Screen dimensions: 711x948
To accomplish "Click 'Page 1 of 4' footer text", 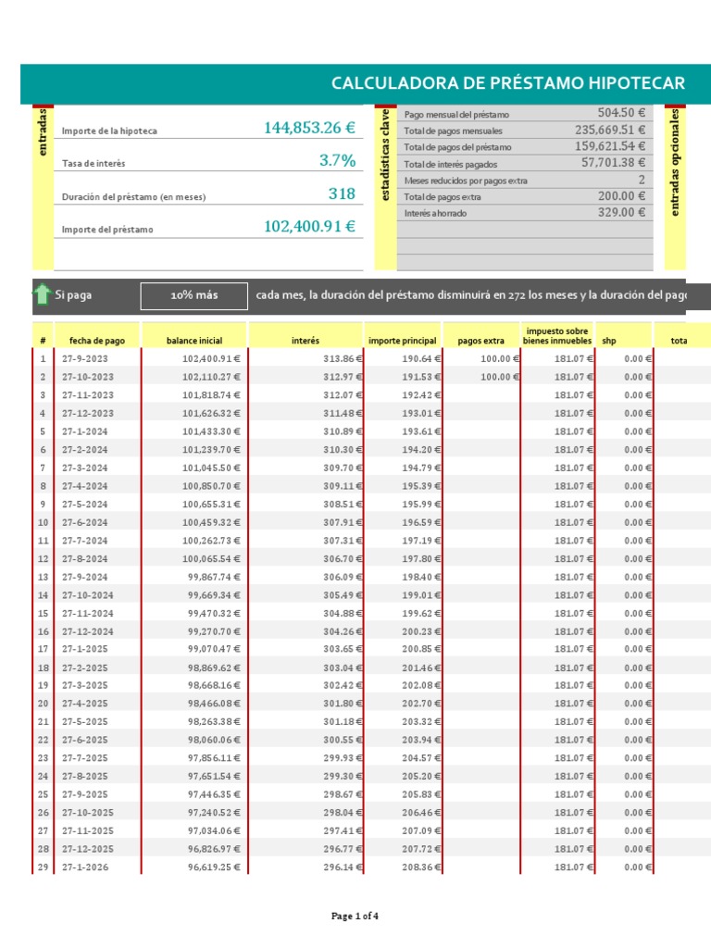I will 355,916.
